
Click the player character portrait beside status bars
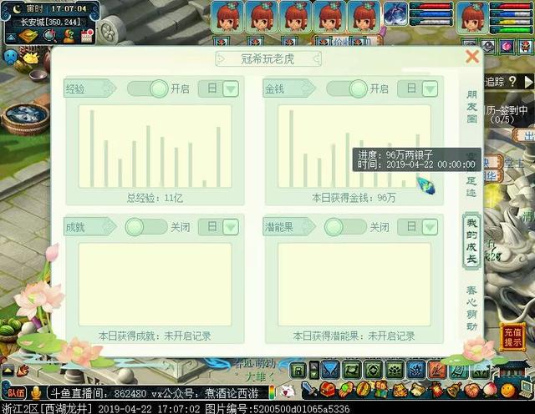(472, 17)
